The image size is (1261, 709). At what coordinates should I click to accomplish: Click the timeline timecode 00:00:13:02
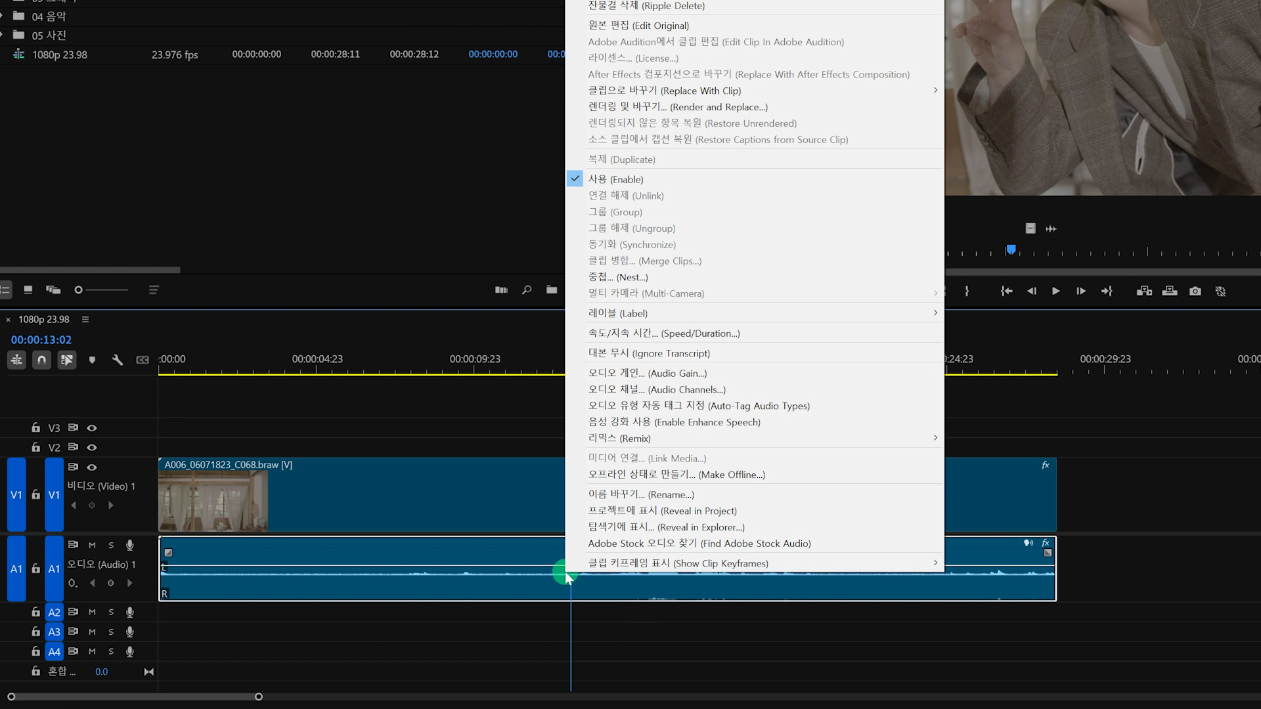click(41, 339)
